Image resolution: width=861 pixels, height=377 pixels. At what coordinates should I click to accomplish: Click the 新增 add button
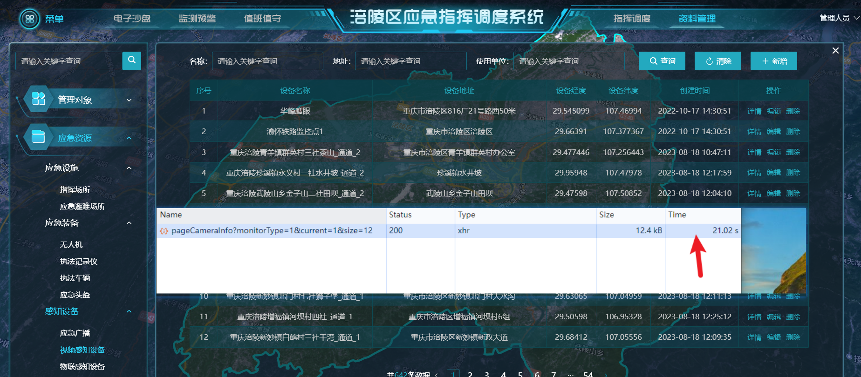[773, 61]
